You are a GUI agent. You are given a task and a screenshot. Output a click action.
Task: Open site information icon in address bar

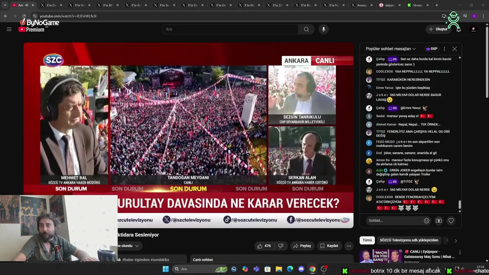pyautogui.click(x=35, y=16)
